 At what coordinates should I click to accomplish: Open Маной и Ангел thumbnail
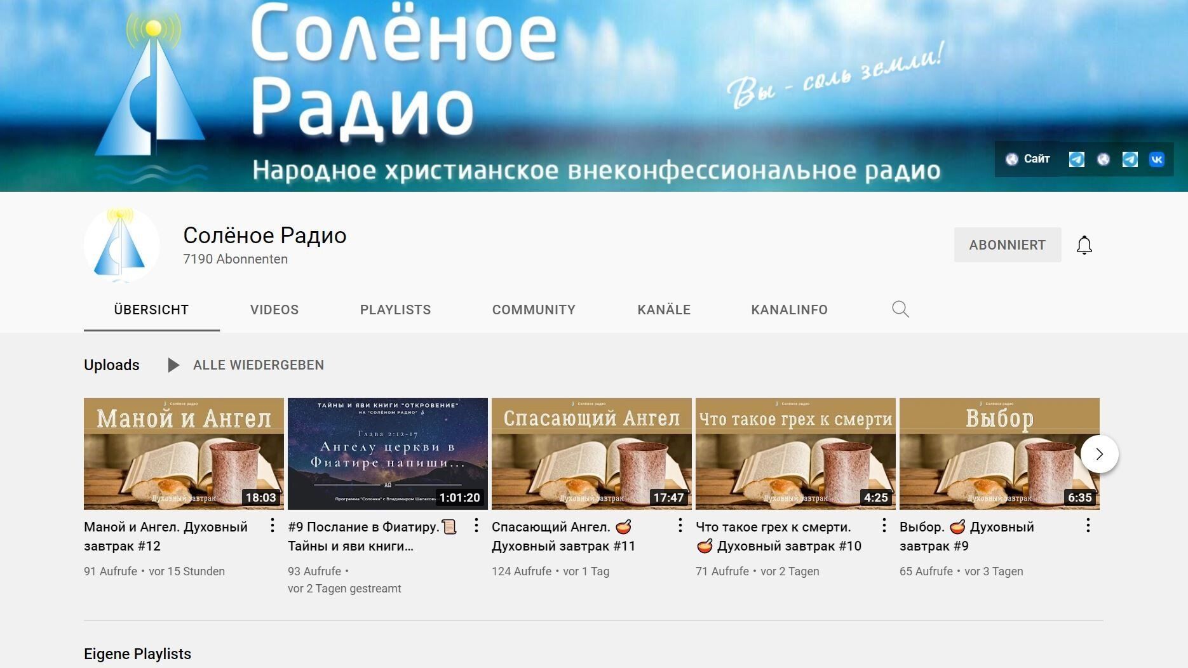click(x=184, y=454)
